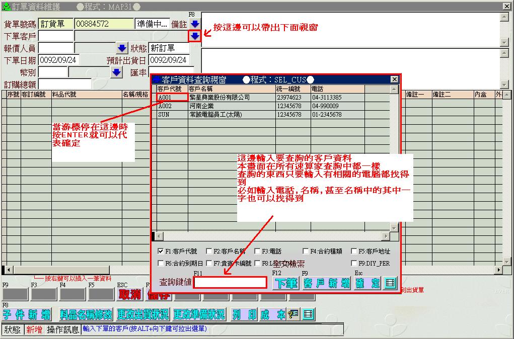Expand the 報價人員 dropdown arrow
This screenshot has height=339, width=514.
[122, 48]
